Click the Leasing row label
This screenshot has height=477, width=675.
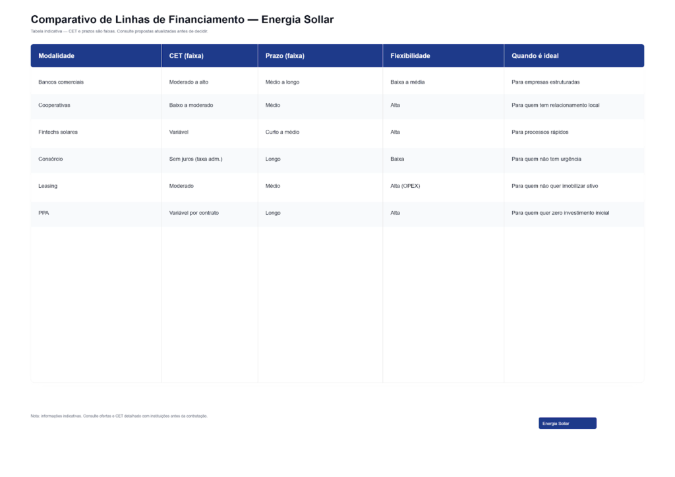pyautogui.click(x=48, y=186)
